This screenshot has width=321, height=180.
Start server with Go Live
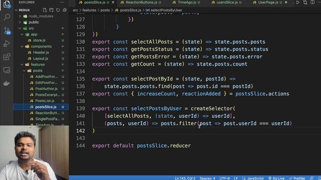click(276, 178)
